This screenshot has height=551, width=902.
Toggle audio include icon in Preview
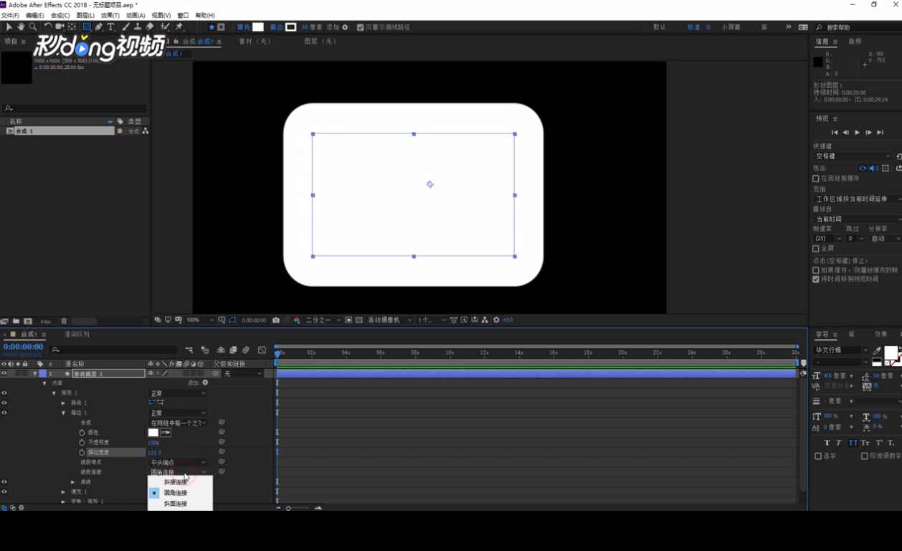coord(874,168)
